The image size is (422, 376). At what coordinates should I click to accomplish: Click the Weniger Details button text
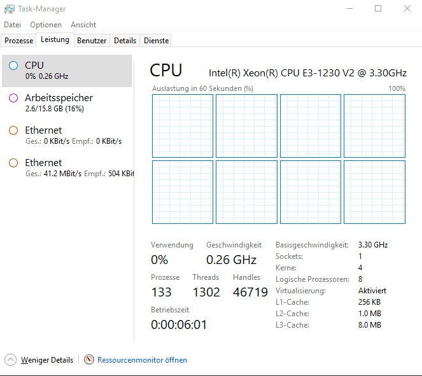47,360
